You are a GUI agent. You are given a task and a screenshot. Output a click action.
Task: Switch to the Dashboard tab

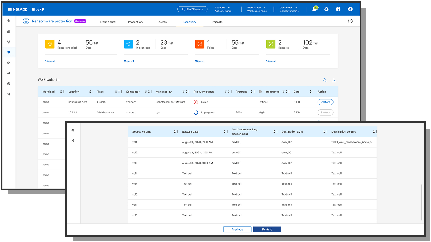(108, 22)
